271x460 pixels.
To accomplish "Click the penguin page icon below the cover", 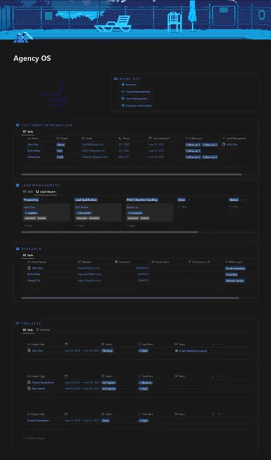I will coord(23,37).
